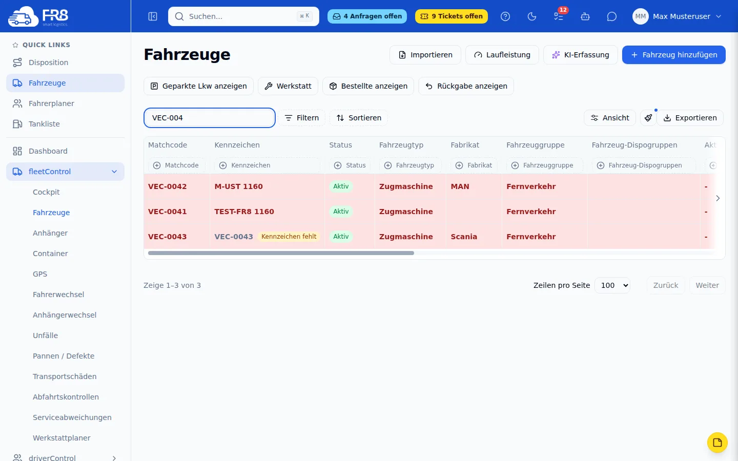Open the Sortieren options

click(x=359, y=118)
